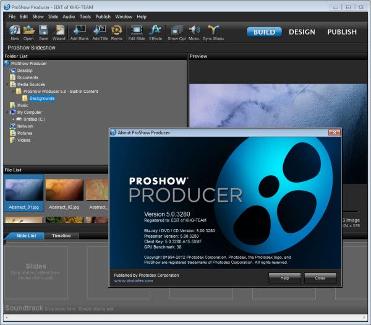Open the Edit menu
Viewport: 371px width, 325px height.
click(24, 17)
